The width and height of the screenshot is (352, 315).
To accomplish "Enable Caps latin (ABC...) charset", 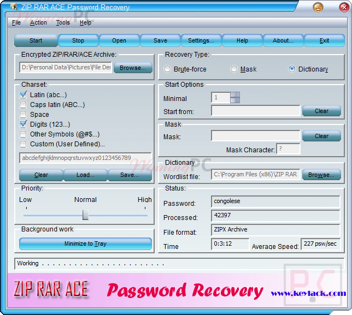I will click(23, 105).
